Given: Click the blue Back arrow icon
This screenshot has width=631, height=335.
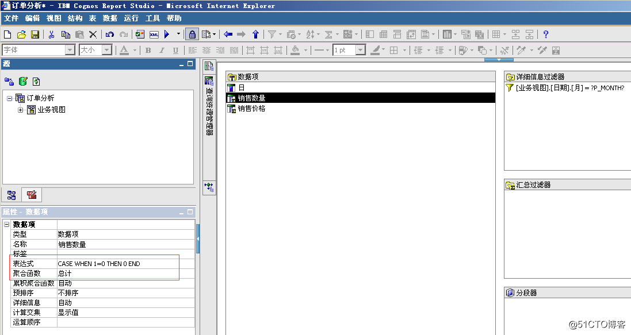Looking at the screenshot, I should 228,34.
